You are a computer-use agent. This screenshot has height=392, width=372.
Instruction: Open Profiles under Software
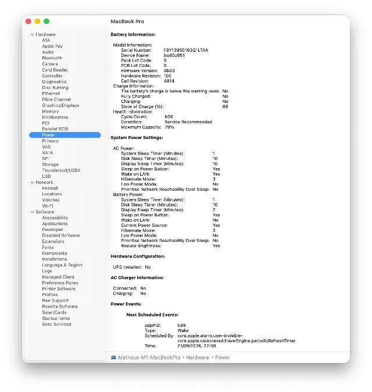pyautogui.click(x=50, y=295)
